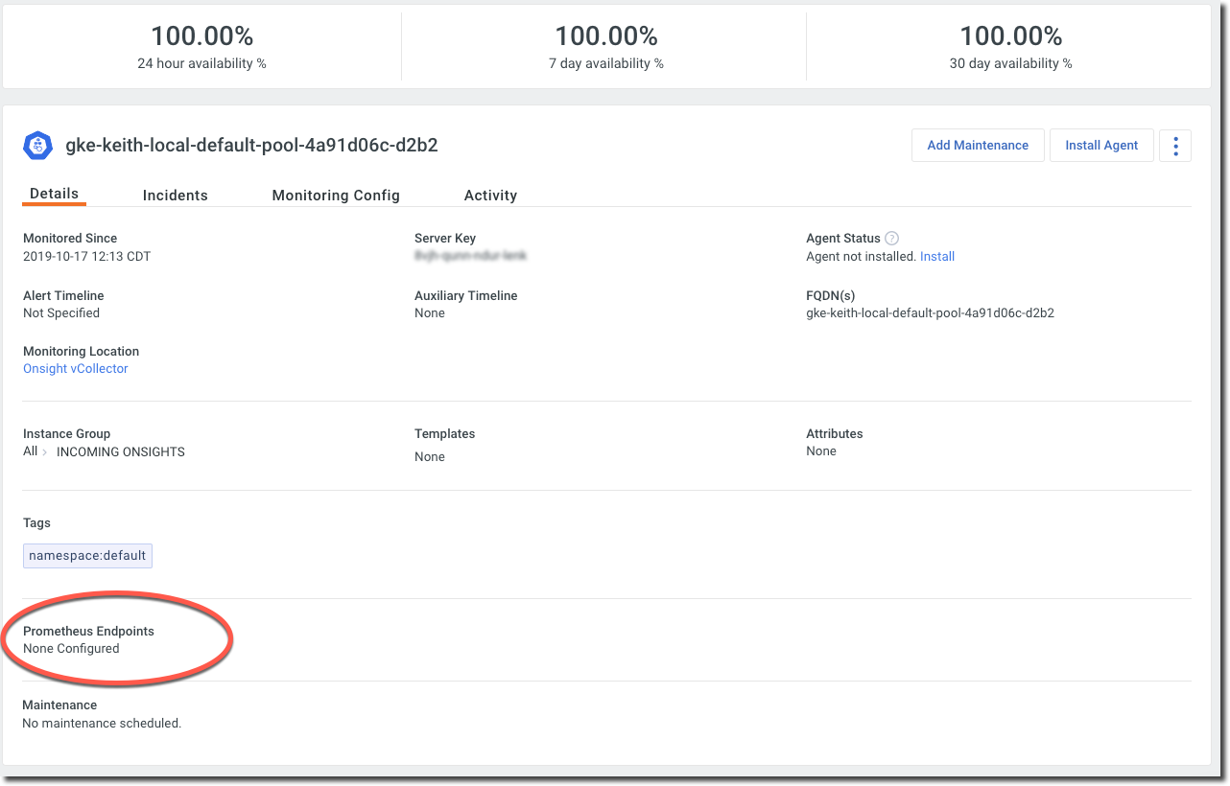Expand the instance group breadcrumb chevron
This screenshot has height=786, width=1230.
[44, 452]
